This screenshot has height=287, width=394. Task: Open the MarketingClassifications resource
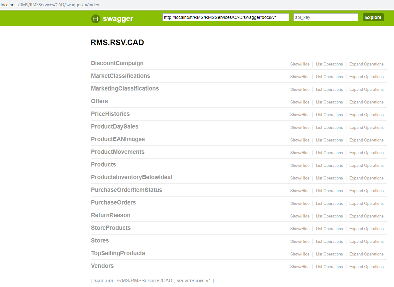pyautogui.click(x=125, y=88)
